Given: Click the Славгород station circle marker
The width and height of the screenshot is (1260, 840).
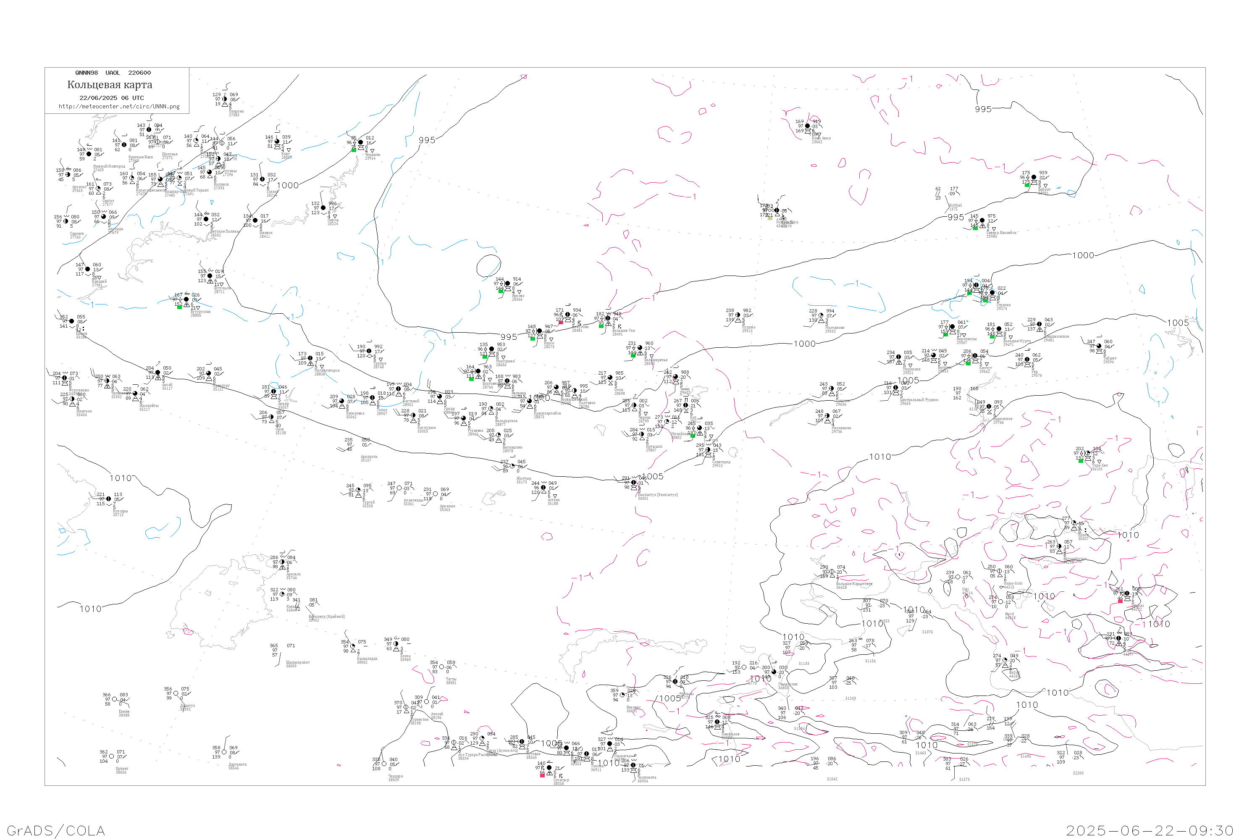Looking at the screenshot, I should [708, 450].
